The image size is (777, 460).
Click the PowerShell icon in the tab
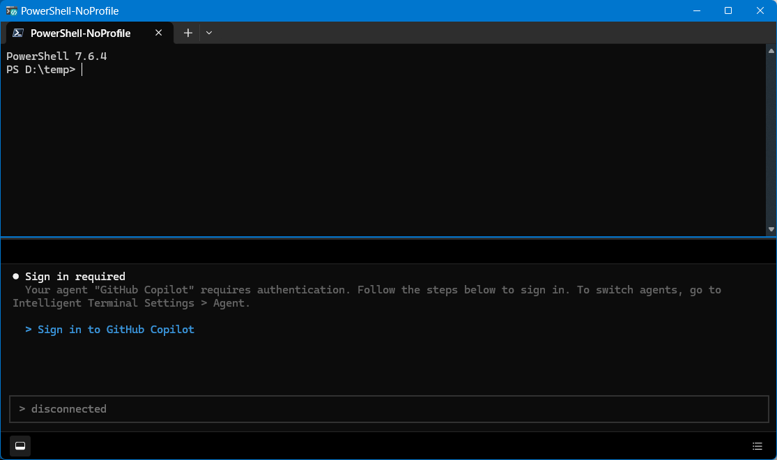(18, 33)
